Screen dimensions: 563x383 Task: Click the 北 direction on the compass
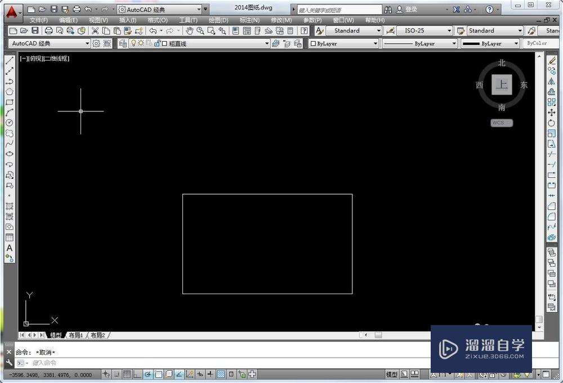point(502,63)
